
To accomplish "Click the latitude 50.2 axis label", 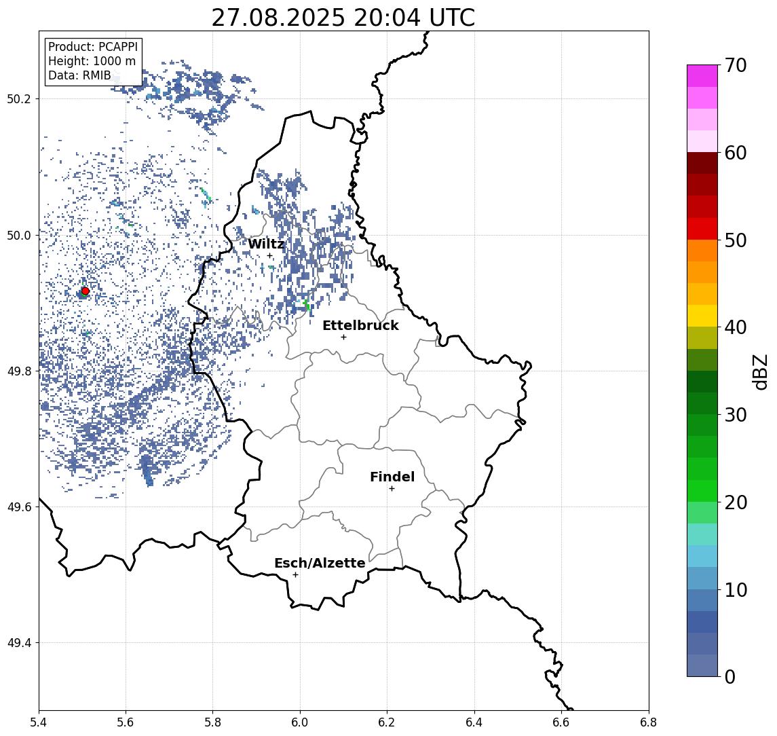I will click(x=19, y=98).
